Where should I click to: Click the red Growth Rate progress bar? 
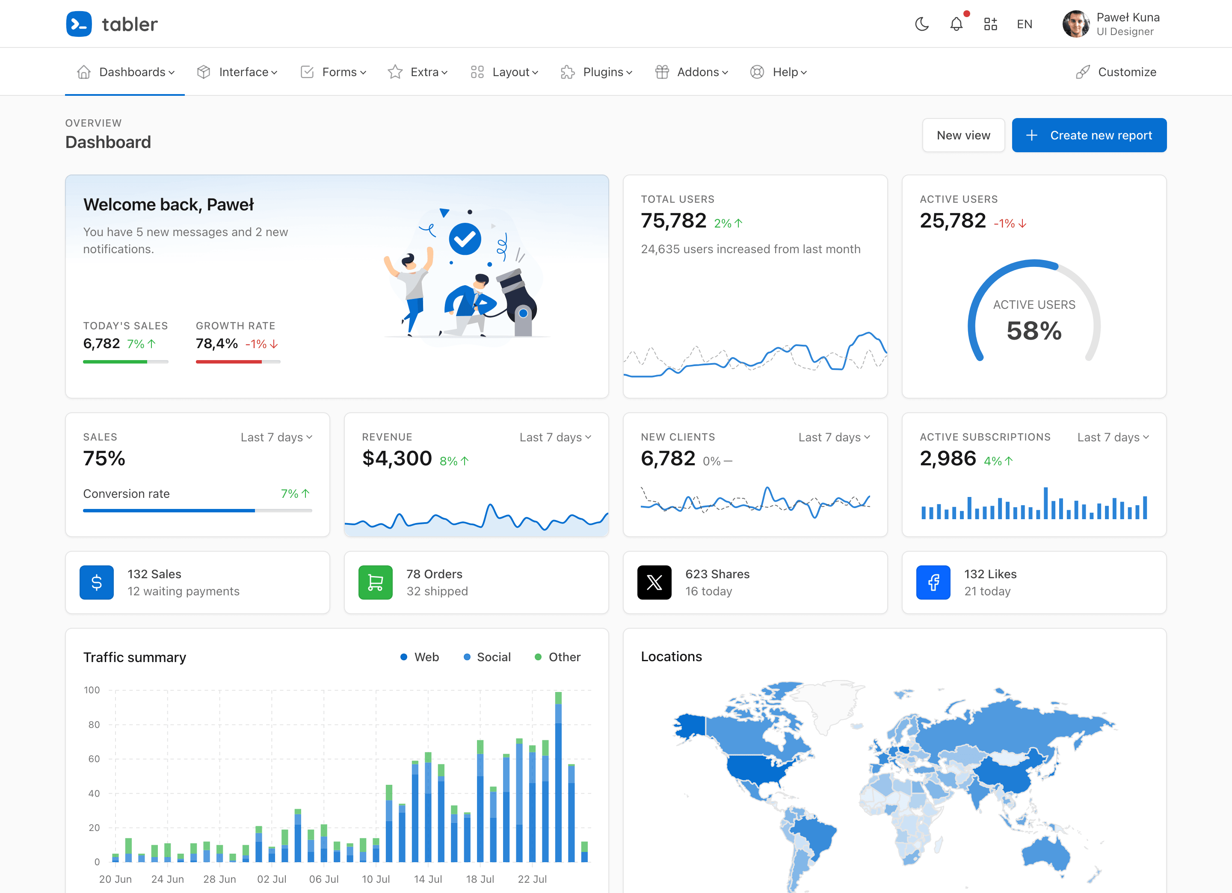238,362
